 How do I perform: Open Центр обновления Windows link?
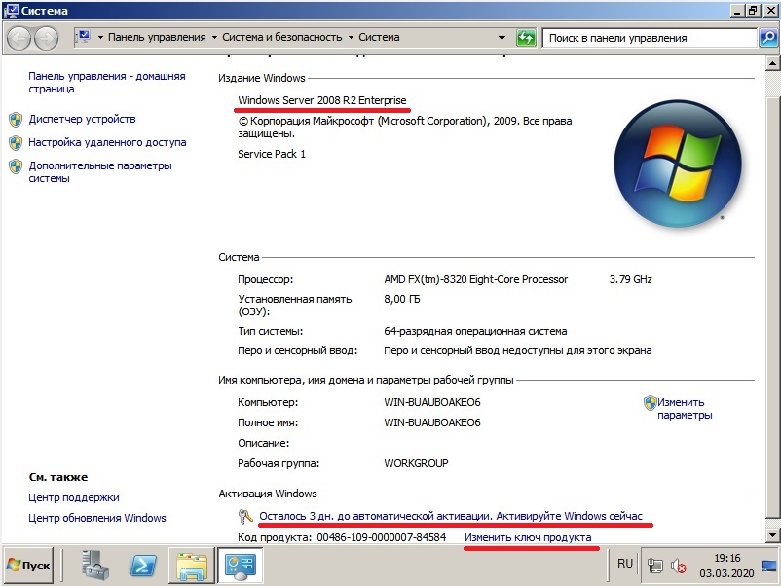pyautogui.click(x=97, y=518)
